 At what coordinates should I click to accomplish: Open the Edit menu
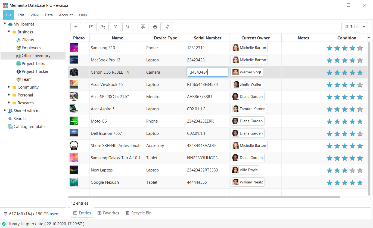(x=21, y=15)
